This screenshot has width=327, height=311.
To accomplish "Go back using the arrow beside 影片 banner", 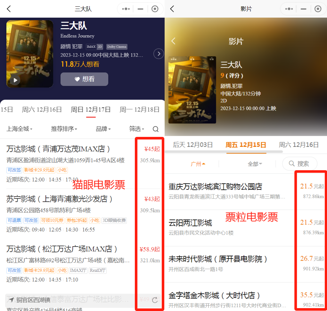I will tap(173, 41).
